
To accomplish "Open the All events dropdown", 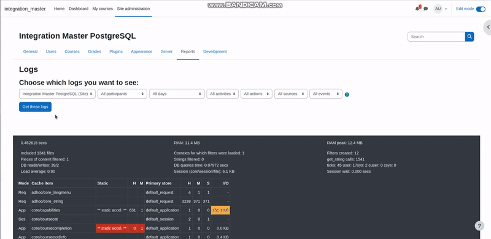I will [326, 94].
